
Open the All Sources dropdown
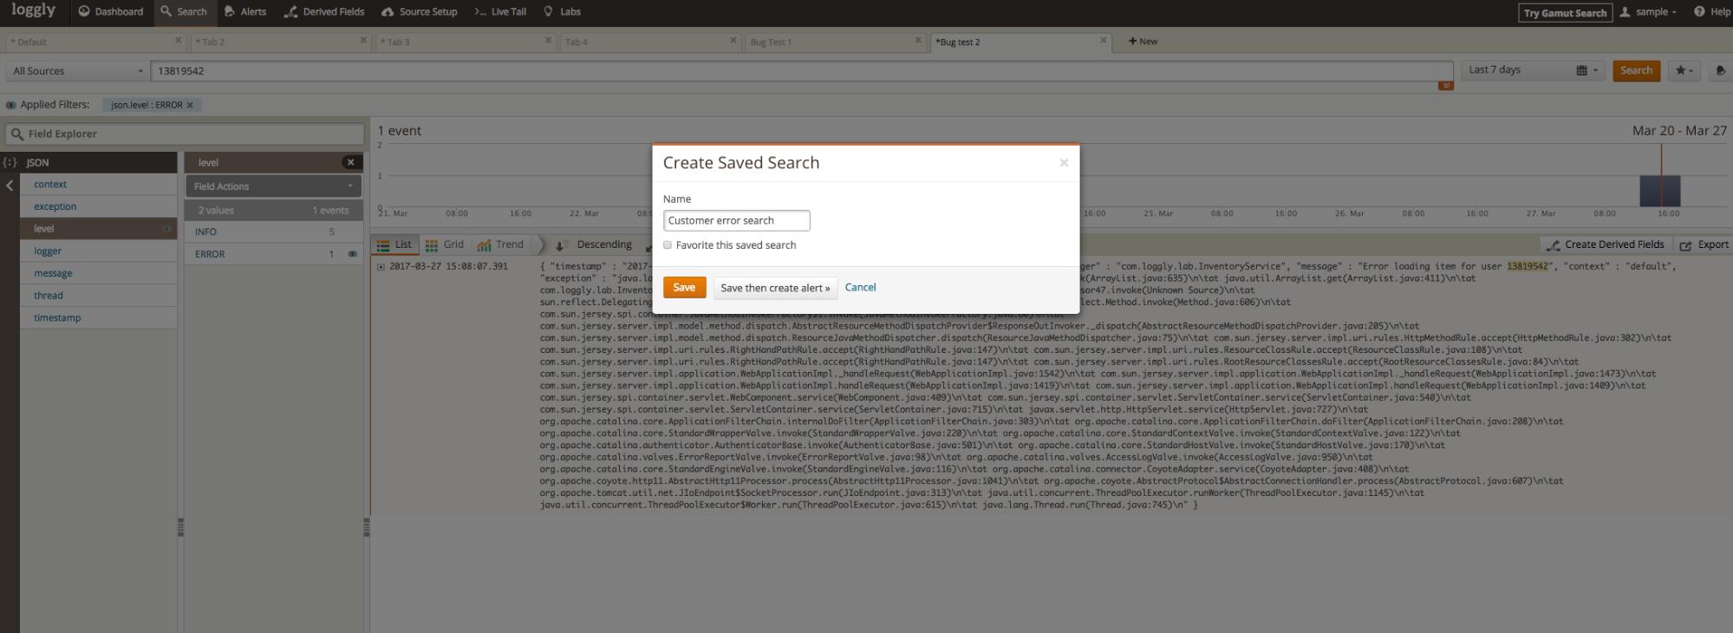78,71
